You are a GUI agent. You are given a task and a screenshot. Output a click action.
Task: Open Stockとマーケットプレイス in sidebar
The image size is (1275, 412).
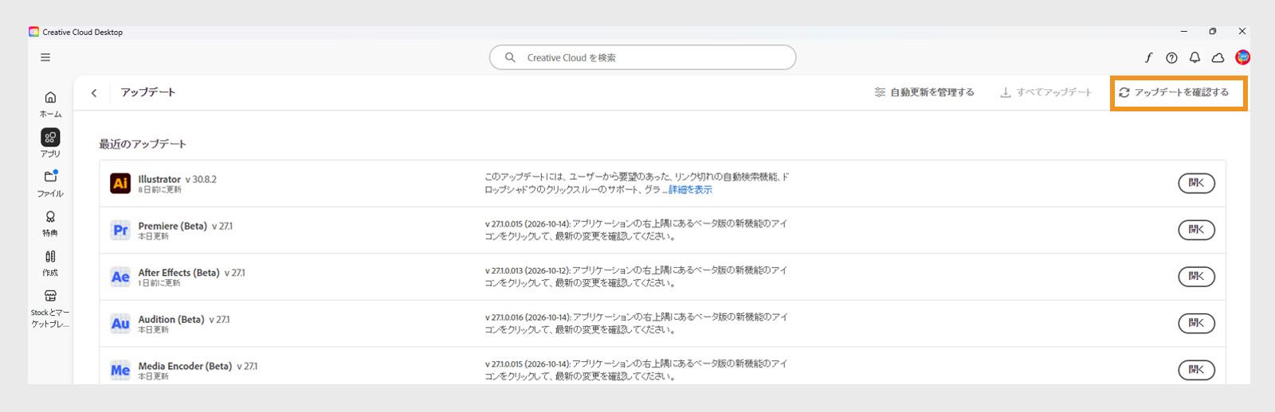(x=50, y=309)
